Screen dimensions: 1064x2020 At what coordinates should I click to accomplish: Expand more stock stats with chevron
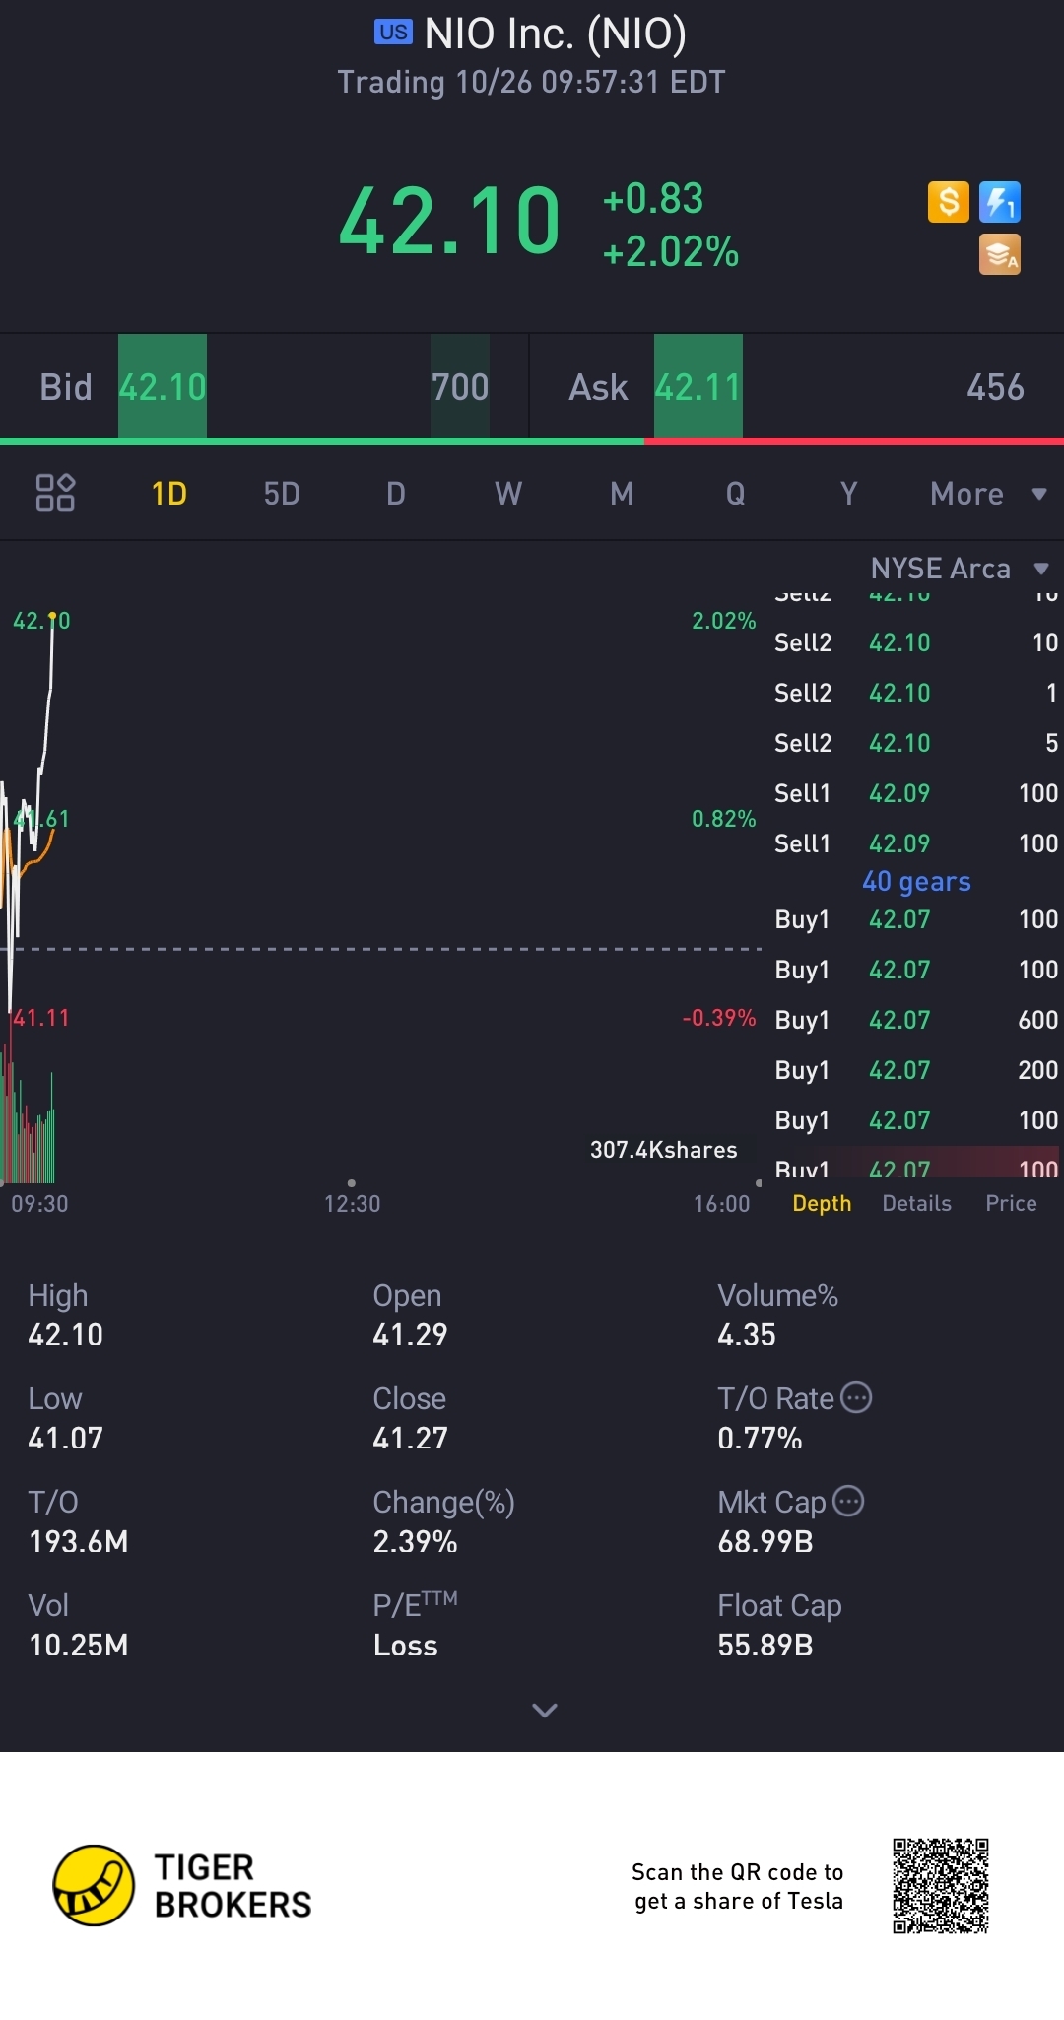[x=545, y=1710]
